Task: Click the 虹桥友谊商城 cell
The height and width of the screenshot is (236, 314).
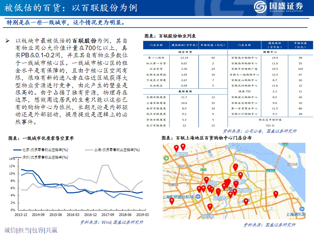Action: (156, 75)
